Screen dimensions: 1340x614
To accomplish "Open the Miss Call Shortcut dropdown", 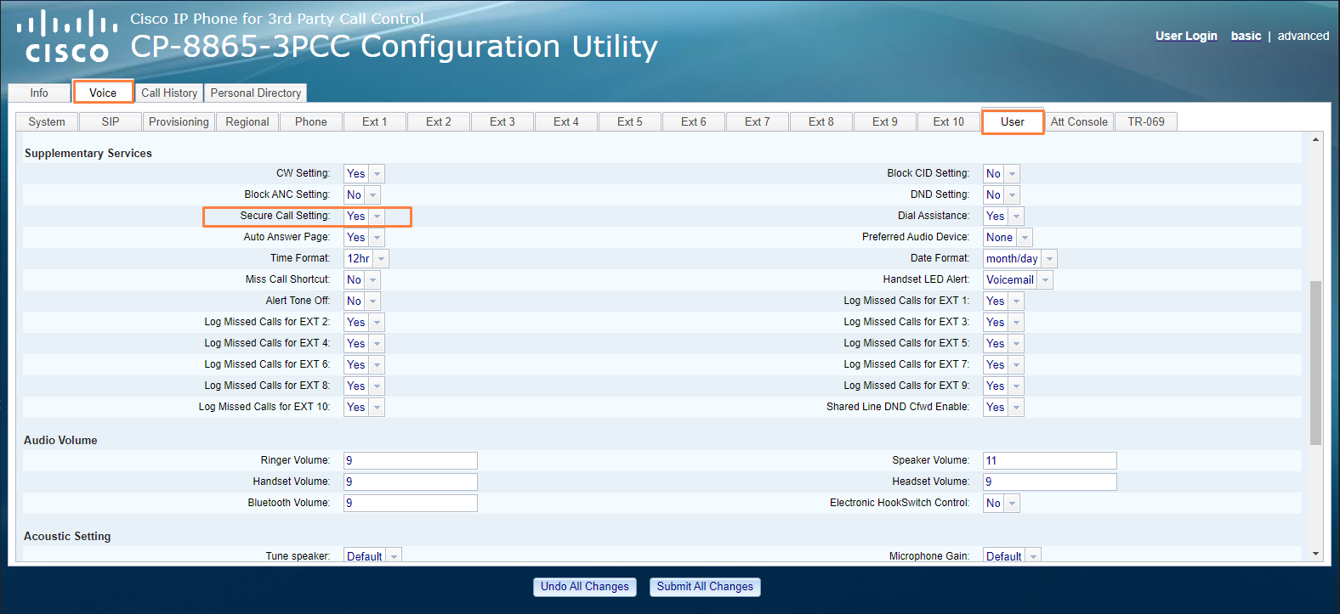I will pyautogui.click(x=362, y=280).
